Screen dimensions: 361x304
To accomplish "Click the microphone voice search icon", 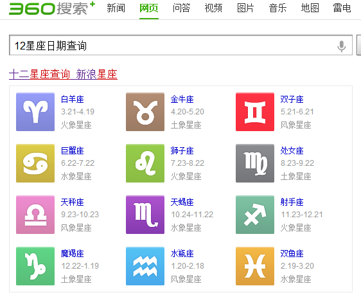I will tap(342, 46).
